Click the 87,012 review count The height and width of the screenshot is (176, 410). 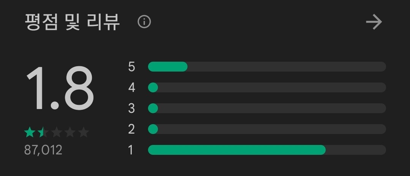pyautogui.click(x=43, y=150)
